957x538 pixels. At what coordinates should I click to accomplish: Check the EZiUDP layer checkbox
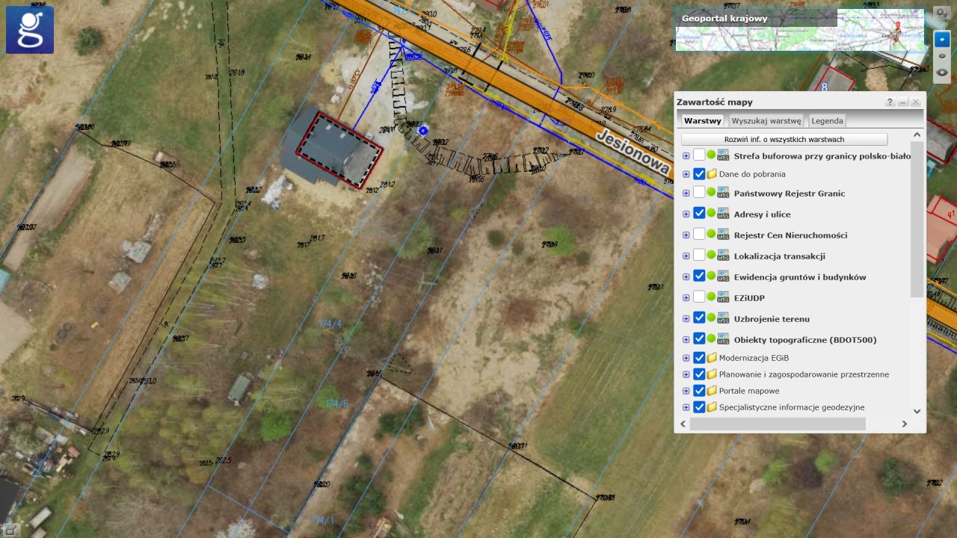[x=699, y=297]
